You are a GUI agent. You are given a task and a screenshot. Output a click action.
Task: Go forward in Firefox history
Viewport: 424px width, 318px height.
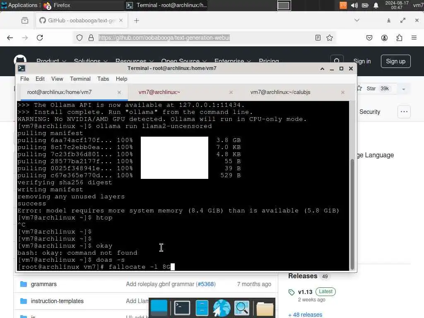(x=25, y=38)
